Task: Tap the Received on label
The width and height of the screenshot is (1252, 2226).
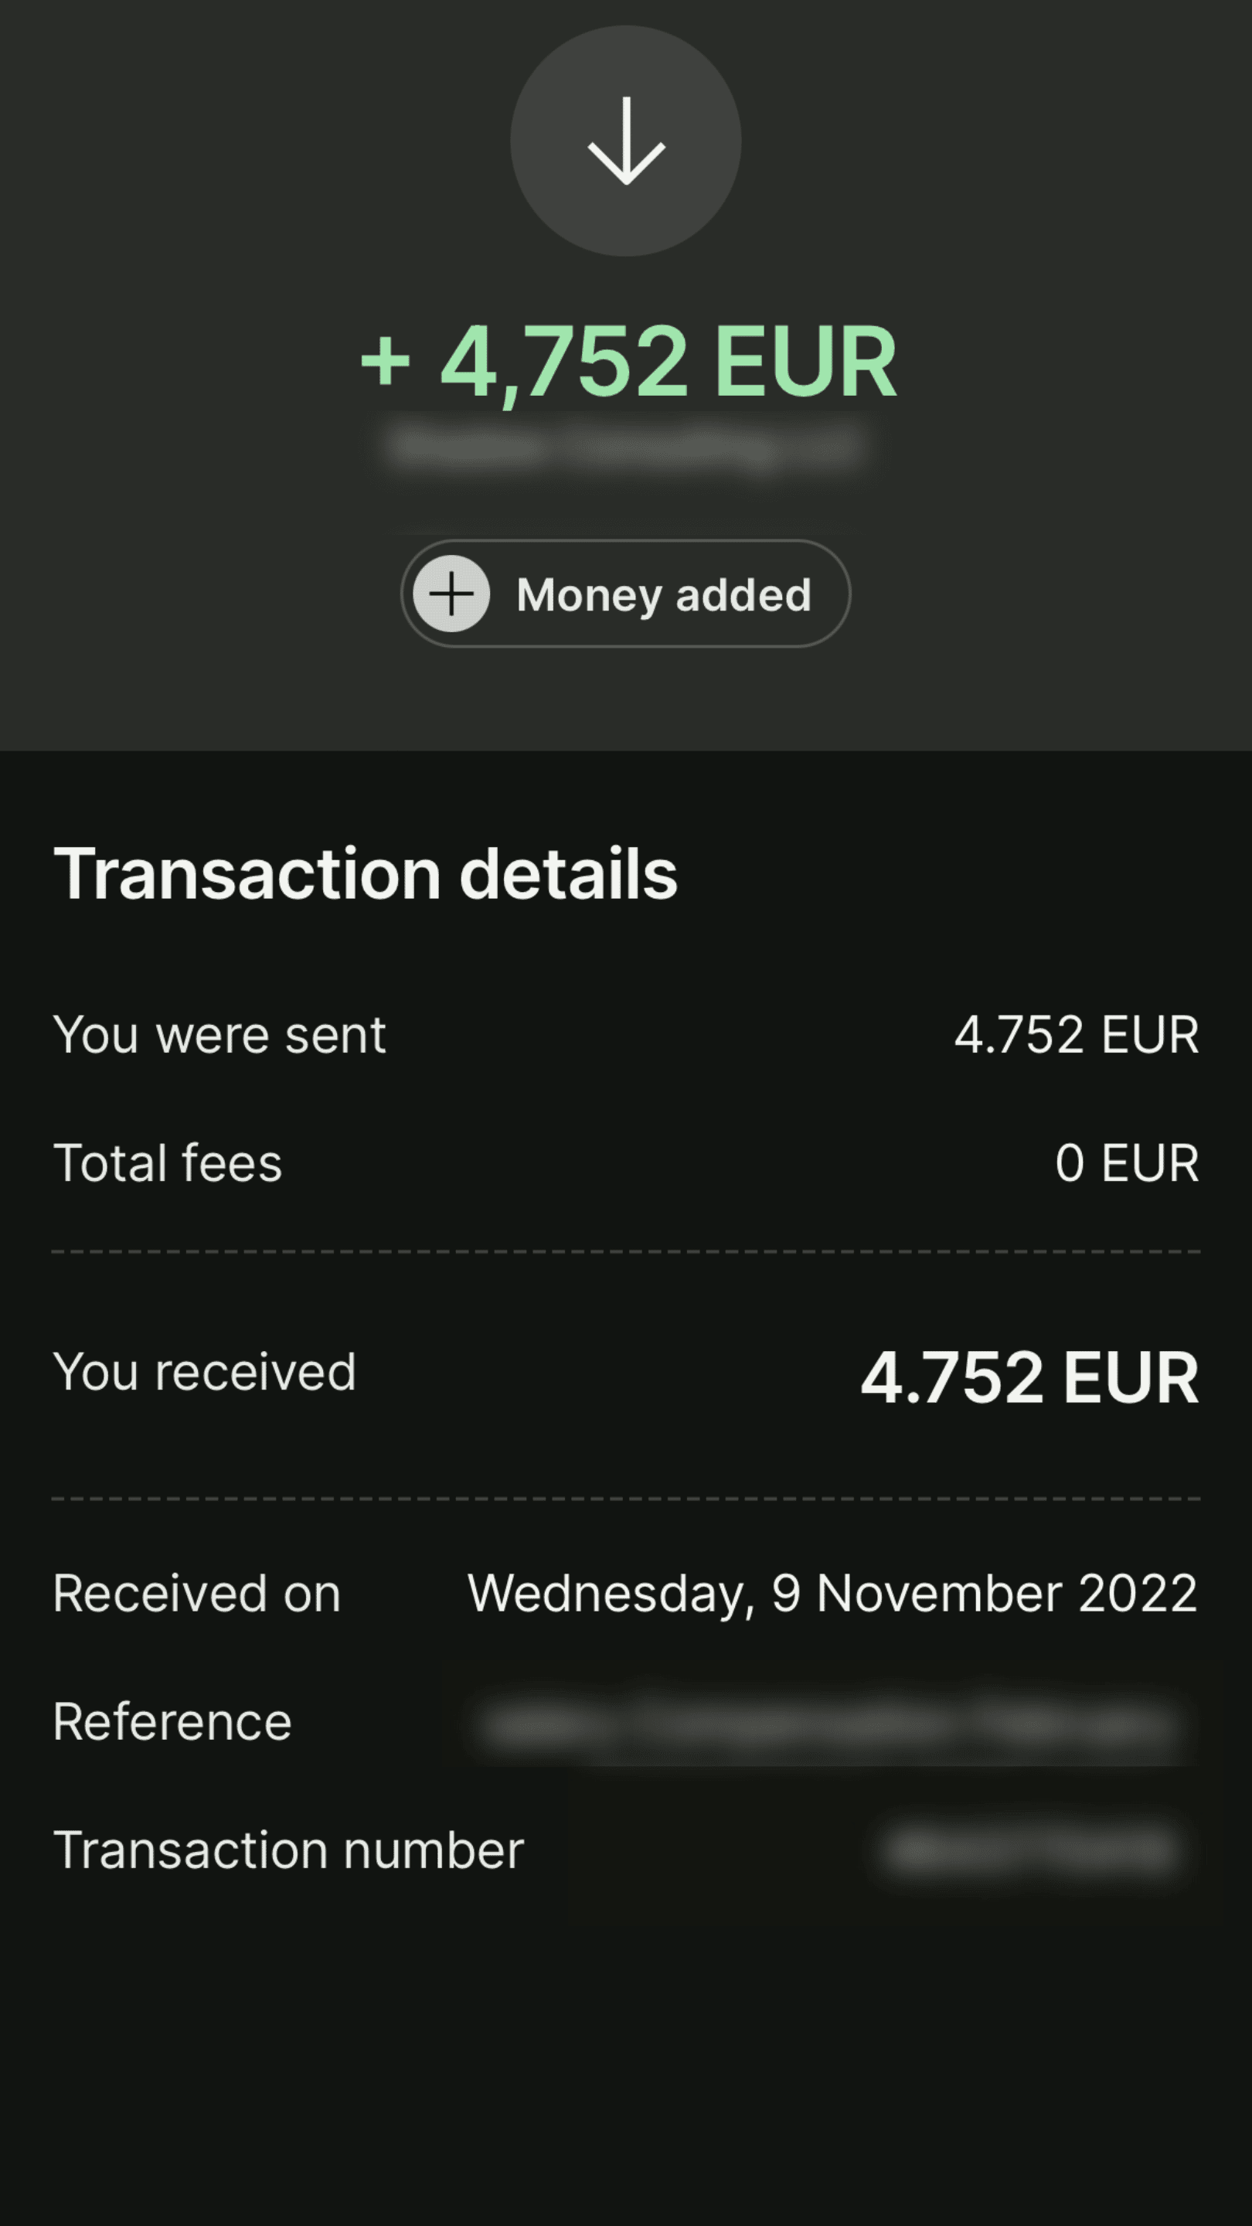Action: [x=197, y=1592]
